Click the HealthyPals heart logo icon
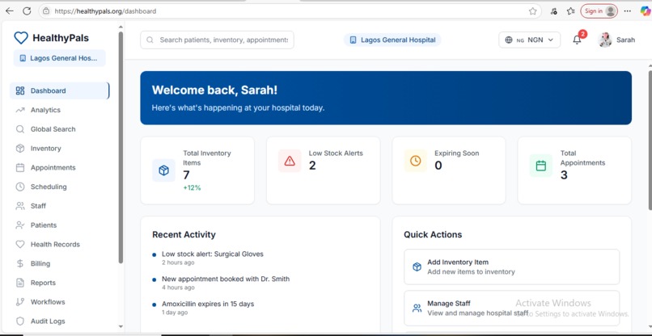This screenshot has width=652, height=336. click(21, 38)
